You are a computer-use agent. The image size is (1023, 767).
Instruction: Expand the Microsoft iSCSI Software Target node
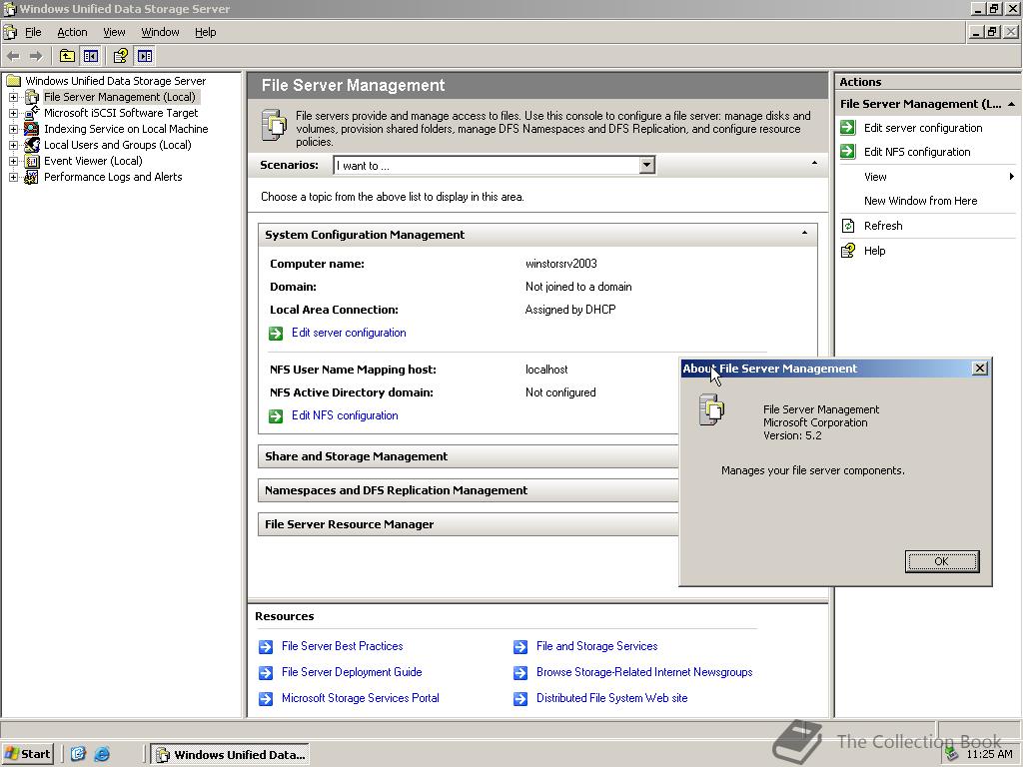(x=13, y=113)
